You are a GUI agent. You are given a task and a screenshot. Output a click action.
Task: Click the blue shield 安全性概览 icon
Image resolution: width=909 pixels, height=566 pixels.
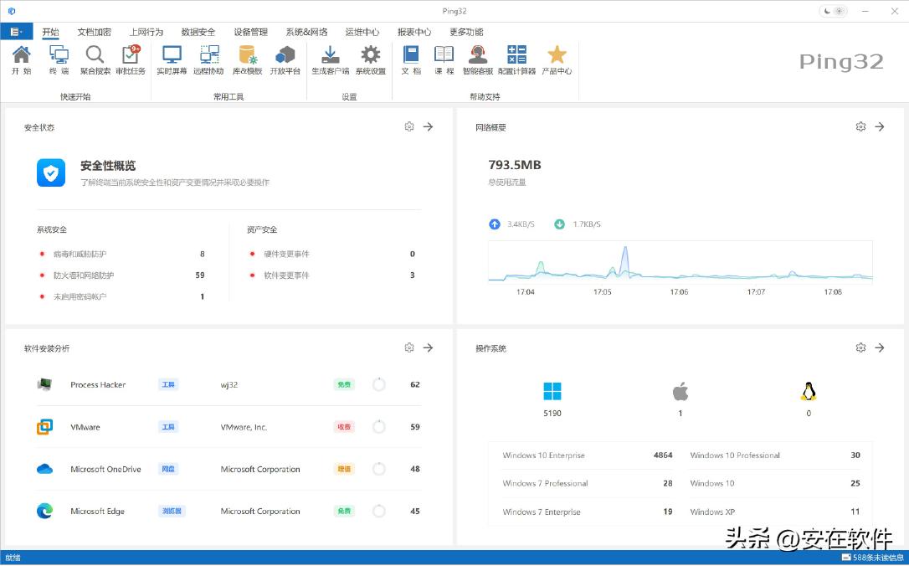[x=51, y=172]
